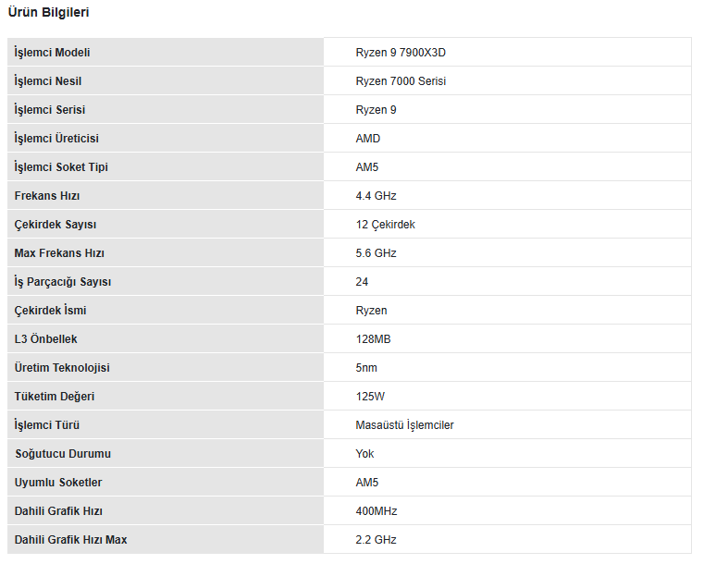Select the İşlemci Modeli row label

[x=53, y=53]
